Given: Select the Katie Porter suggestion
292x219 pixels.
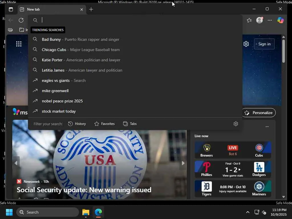Looking at the screenshot, I should click(x=135, y=60).
